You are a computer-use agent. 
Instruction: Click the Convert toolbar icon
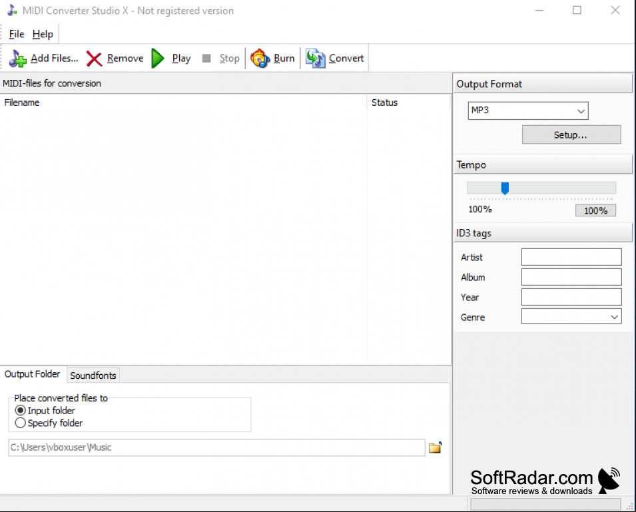point(316,59)
